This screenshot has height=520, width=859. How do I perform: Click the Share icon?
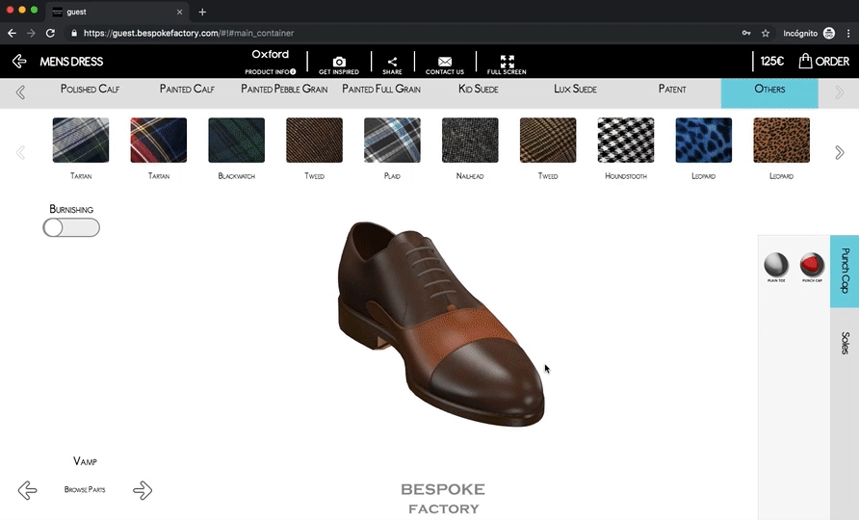[392, 62]
